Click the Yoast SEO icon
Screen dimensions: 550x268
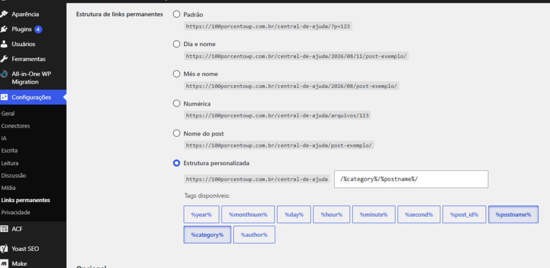click(x=4, y=249)
